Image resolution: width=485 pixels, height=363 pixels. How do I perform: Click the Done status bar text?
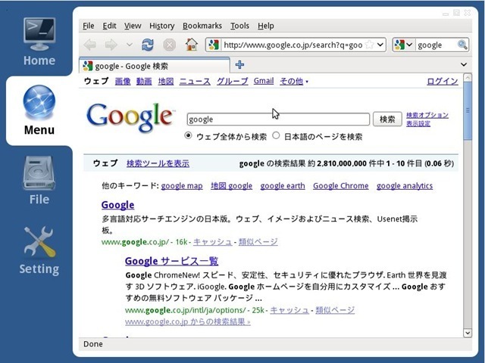93,344
